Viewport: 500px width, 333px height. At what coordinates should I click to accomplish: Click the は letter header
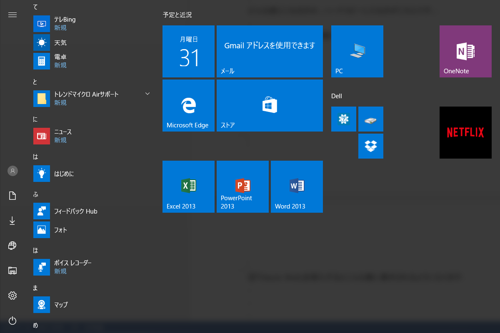click(x=35, y=157)
